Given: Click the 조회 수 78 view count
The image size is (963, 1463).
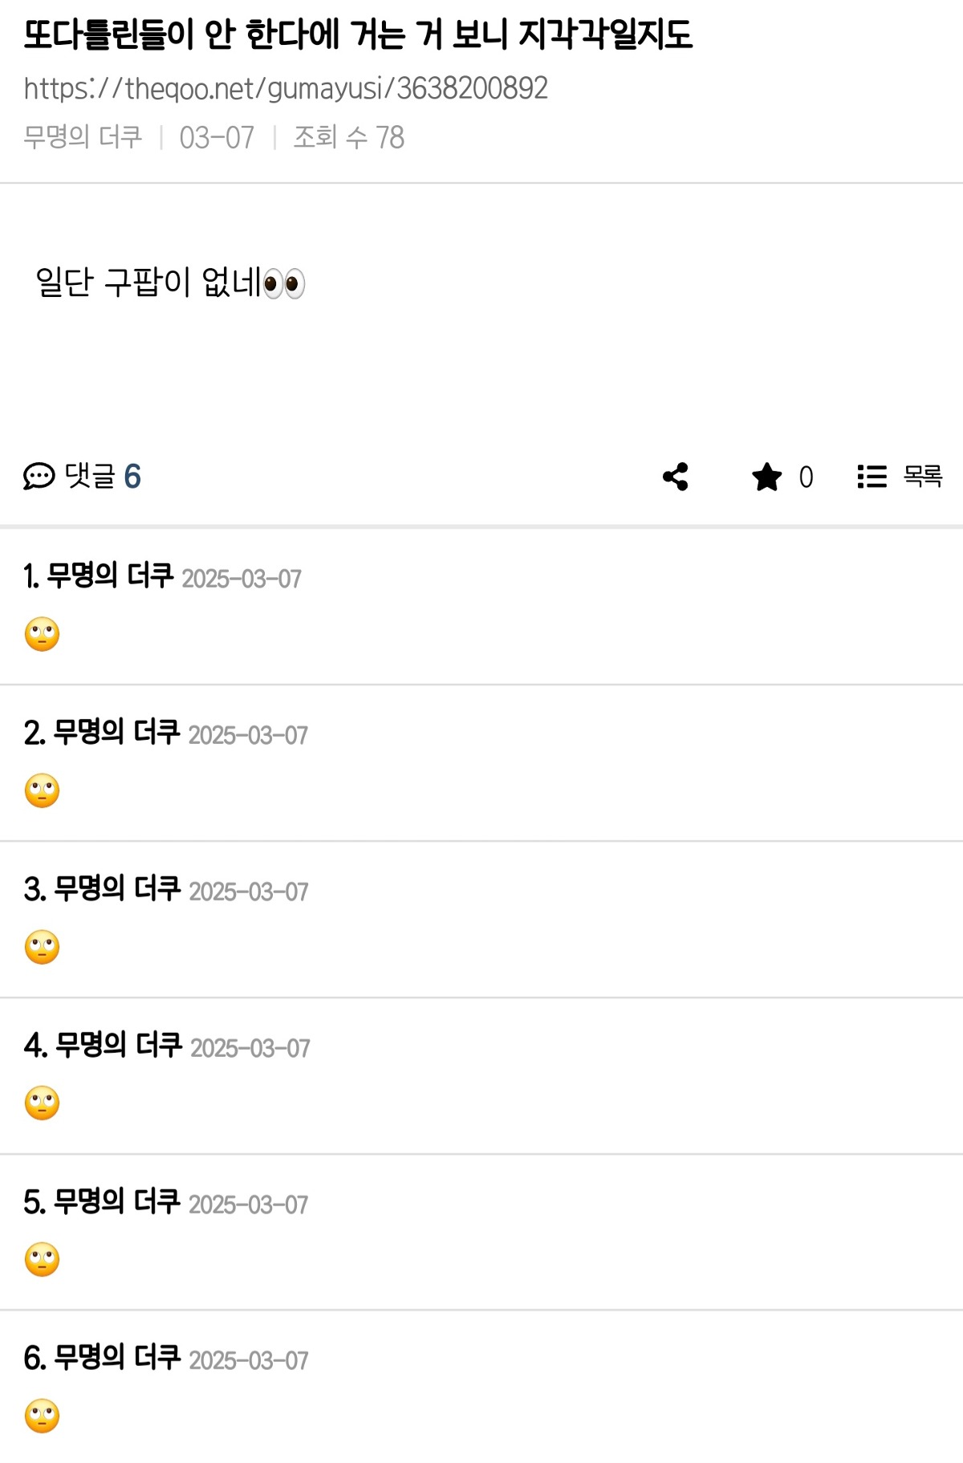Looking at the screenshot, I should (349, 137).
